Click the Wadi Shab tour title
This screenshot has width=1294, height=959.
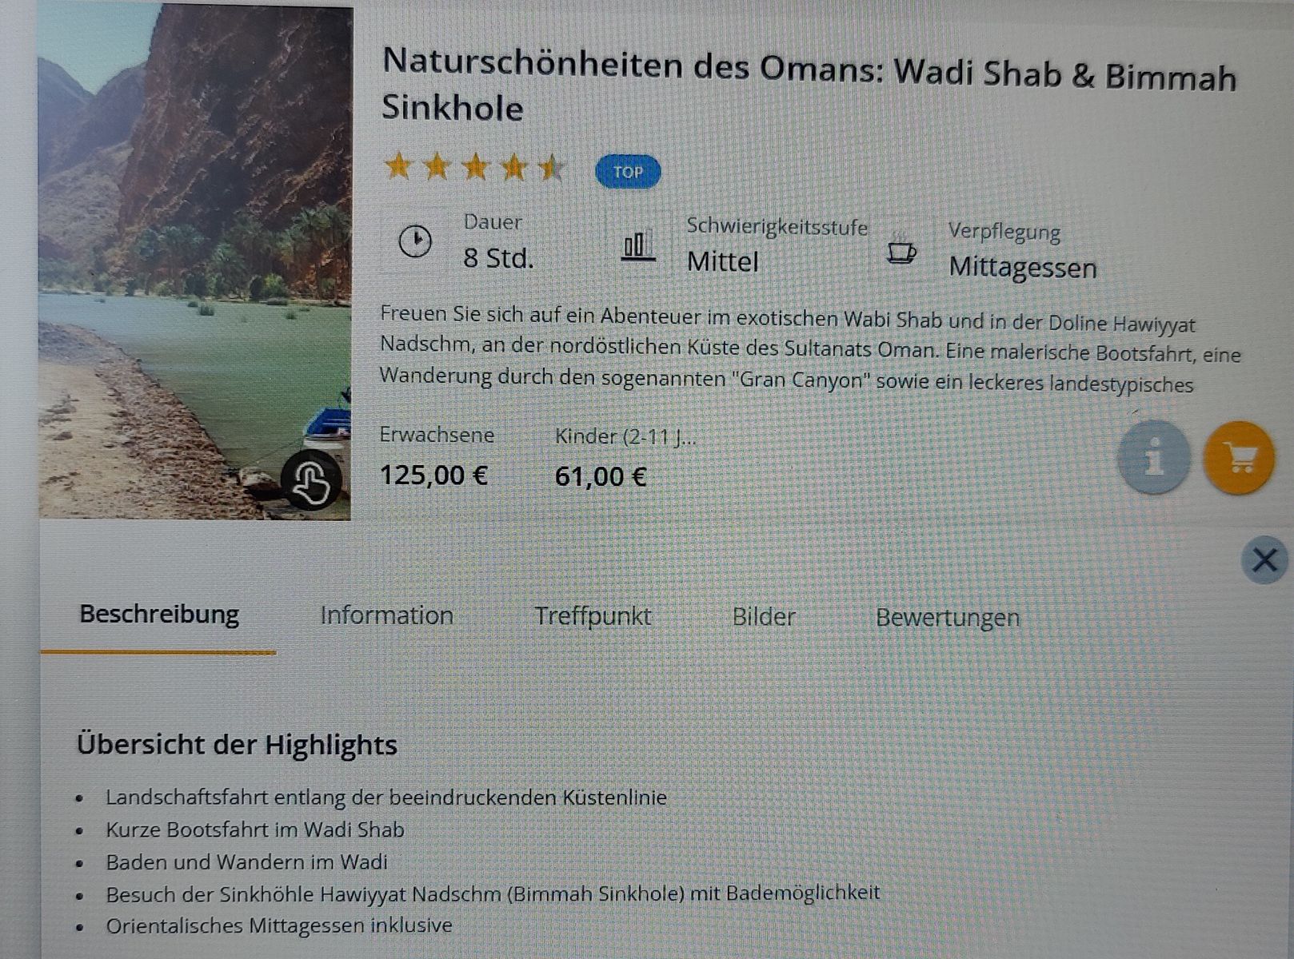(x=809, y=85)
